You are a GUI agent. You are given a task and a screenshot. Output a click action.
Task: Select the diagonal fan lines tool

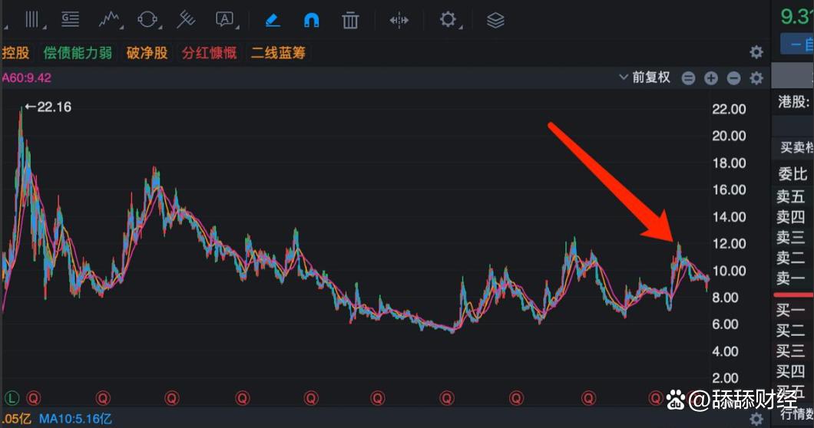(x=185, y=20)
